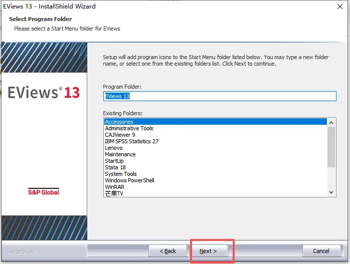The height and width of the screenshot is (264, 350).
Task: Click the Next button to continue
Action: click(209, 251)
